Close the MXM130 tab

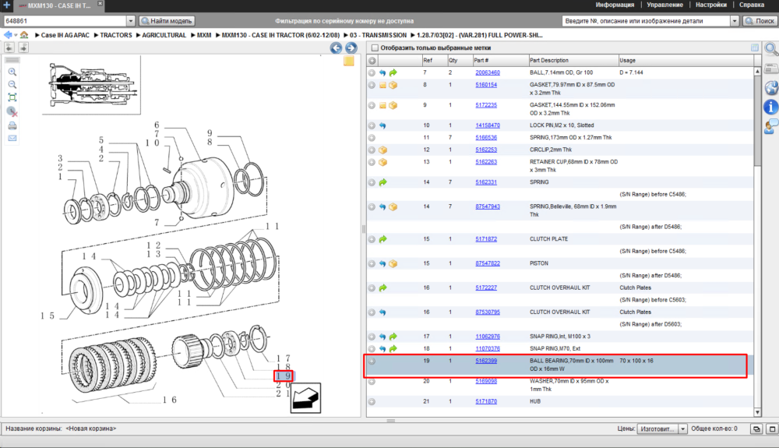click(100, 3)
